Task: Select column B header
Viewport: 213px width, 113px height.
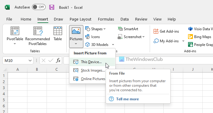Action: [x=37, y=69]
